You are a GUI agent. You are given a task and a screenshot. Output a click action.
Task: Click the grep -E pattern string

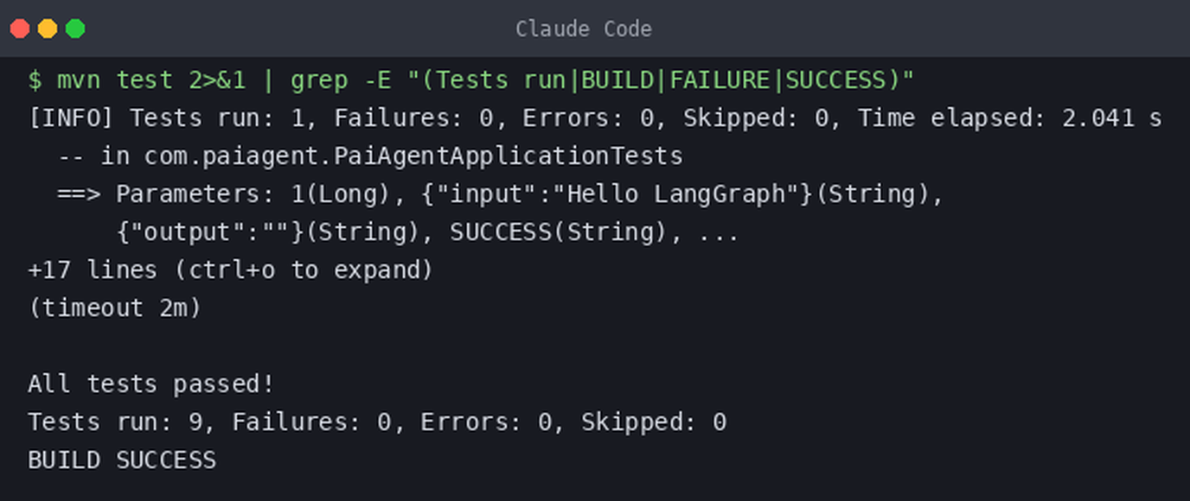pos(661,80)
